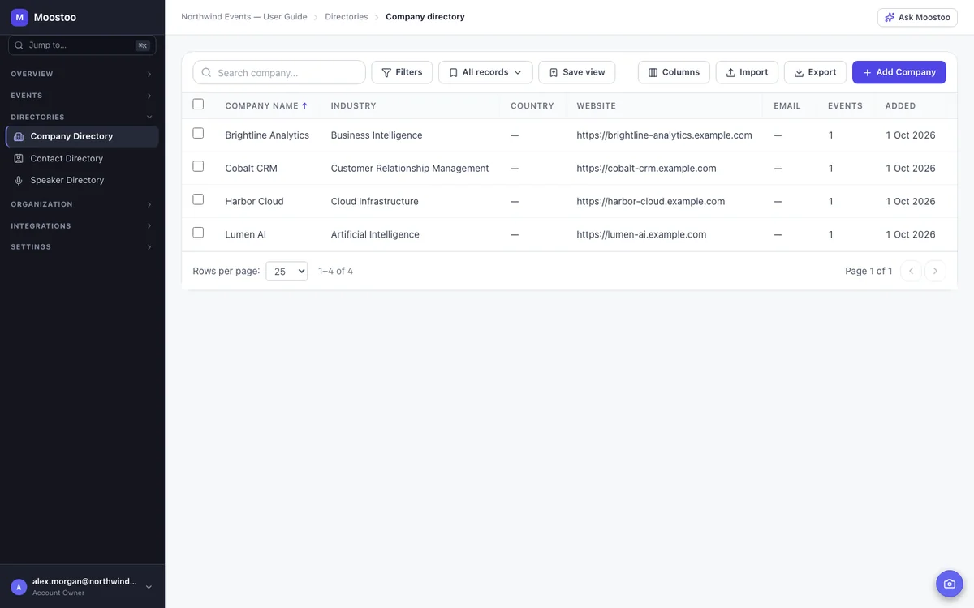
Task: Open the account menu chevron
Action: pos(149,587)
